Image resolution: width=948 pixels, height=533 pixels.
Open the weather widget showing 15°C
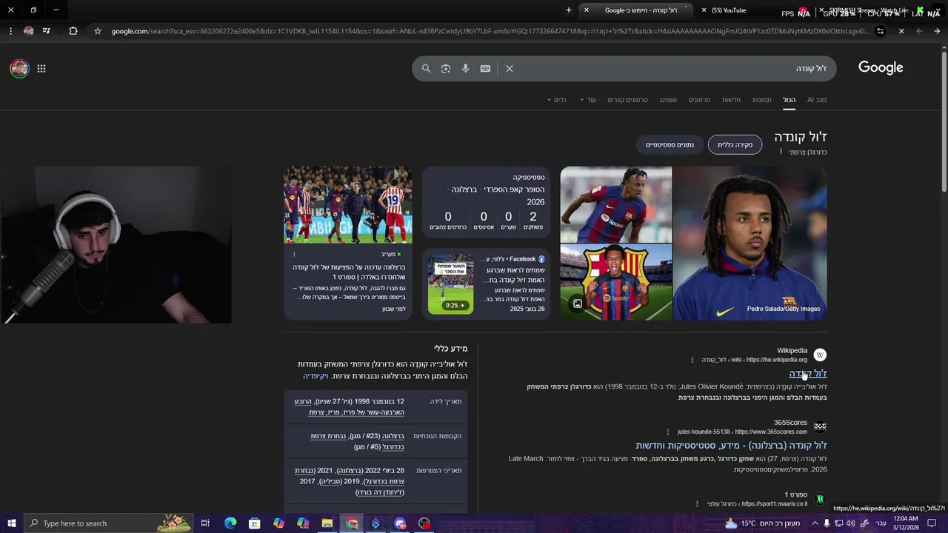[763, 523]
